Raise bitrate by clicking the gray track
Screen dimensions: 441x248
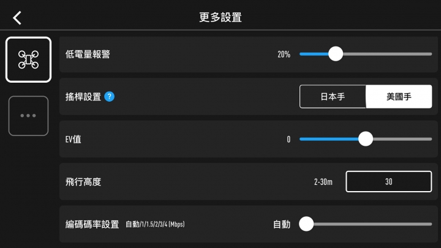pyautogui.click(x=372, y=224)
